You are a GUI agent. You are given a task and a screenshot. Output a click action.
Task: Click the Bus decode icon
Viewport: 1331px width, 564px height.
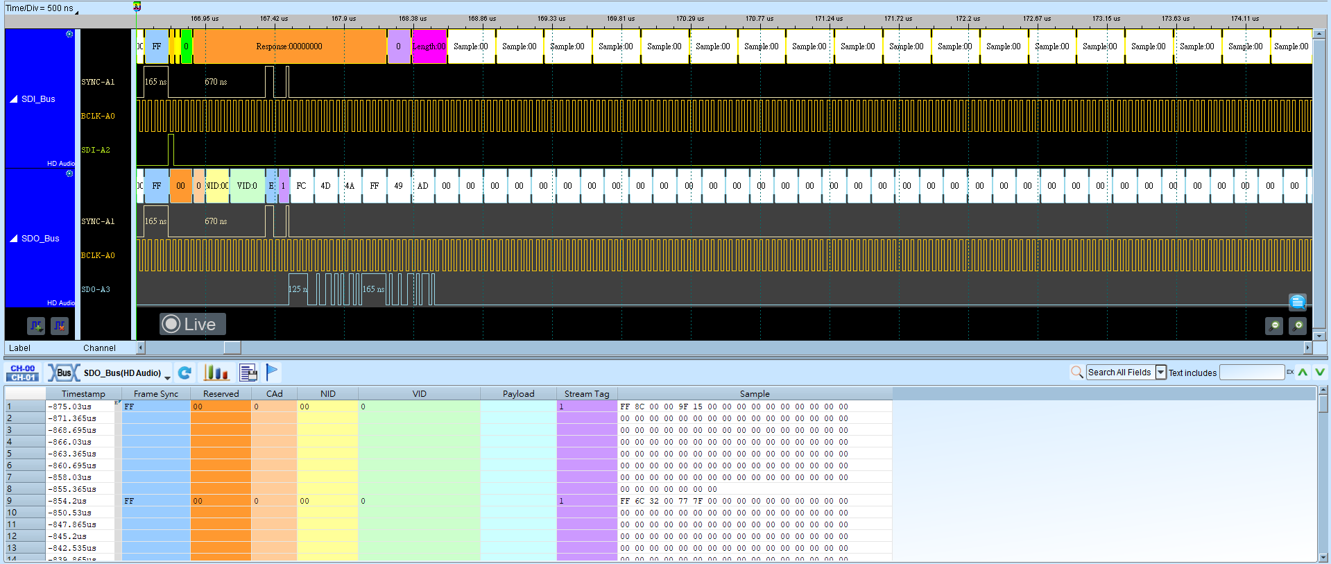(63, 373)
